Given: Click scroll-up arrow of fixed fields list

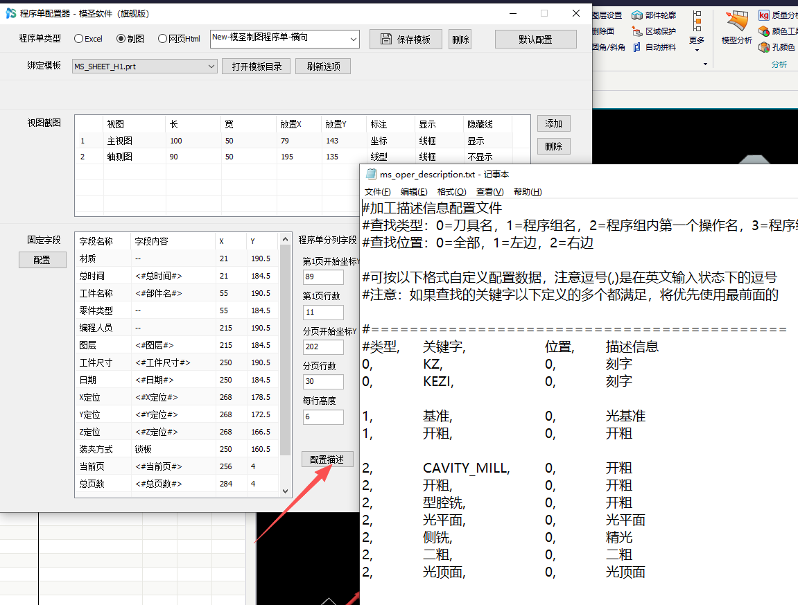Looking at the screenshot, I should click(x=285, y=239).
